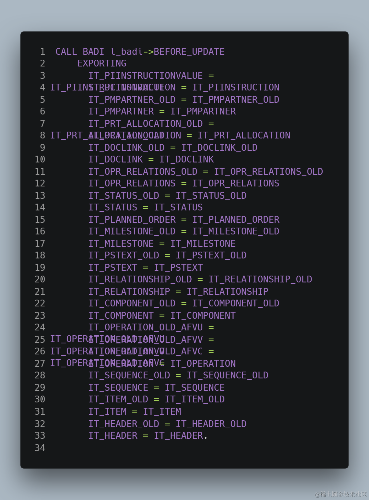Click line number 1 in the gutter
Viewport: 369px width, 500px height.
[x=42, y=52]
